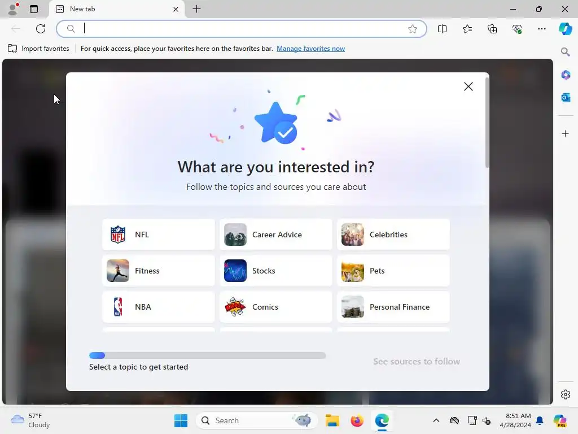Image resolution: width=578 pixels, height=434 pixels.
Task: Open the Favorites list
Action: tap(467, 29)
